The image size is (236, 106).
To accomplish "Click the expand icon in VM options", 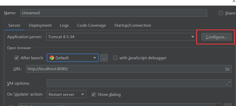I will point(228,83).
